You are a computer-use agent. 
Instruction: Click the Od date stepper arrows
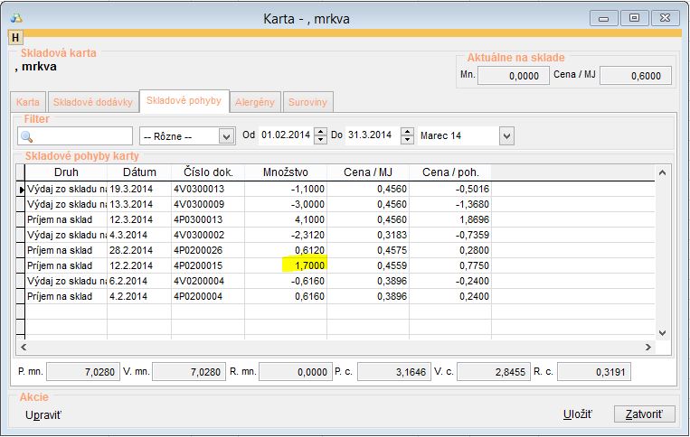[320, 136]
